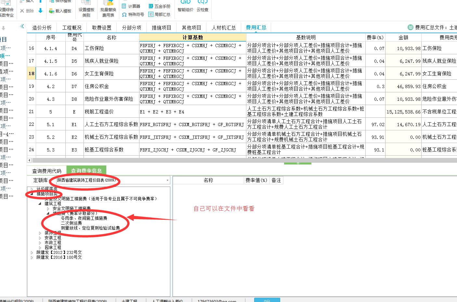457x302 pixels.
Task: Launch the 计算器 tool
Action: pos(131,6)
